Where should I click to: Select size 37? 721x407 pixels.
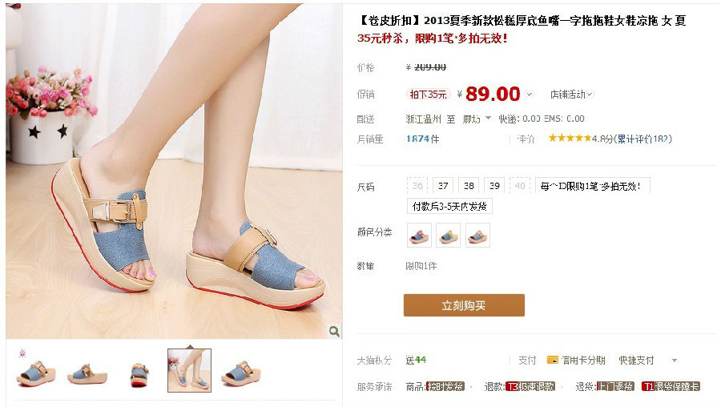(x=443, y=186)
